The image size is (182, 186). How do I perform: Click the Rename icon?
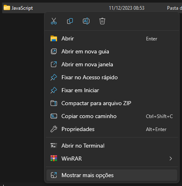point(86,21)
